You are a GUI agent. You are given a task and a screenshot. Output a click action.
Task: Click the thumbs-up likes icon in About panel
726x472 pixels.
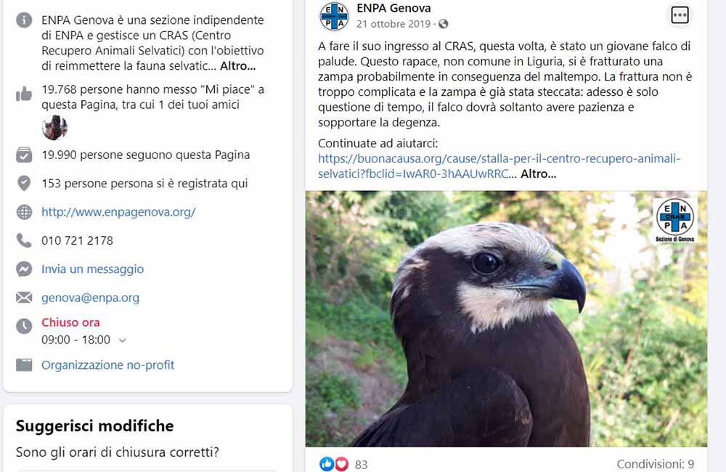coord(24,94)
